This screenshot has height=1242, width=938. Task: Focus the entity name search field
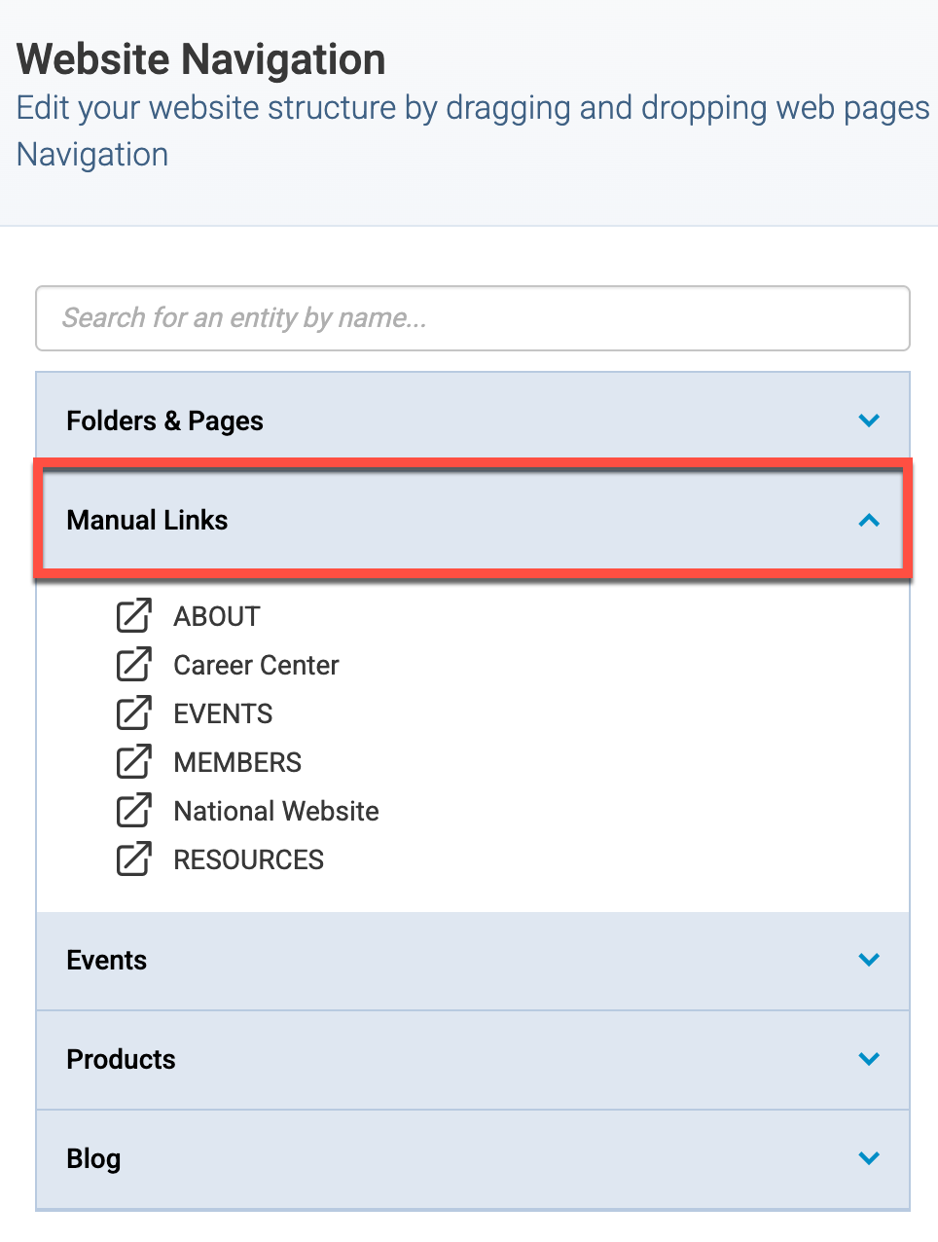(473, 318)
